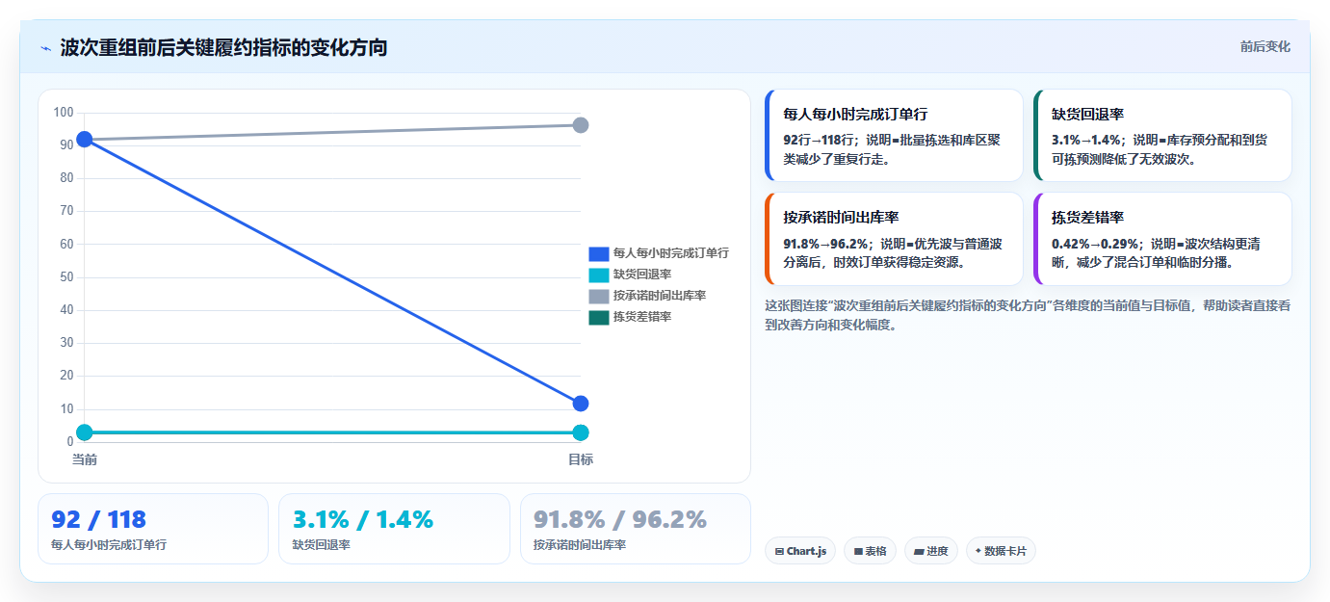Image resolution: width=1330 pixels, height=602 pixels.
Task: Toggle the green 拣货差错率 legend swatch
Action: [x=599, y=317]
